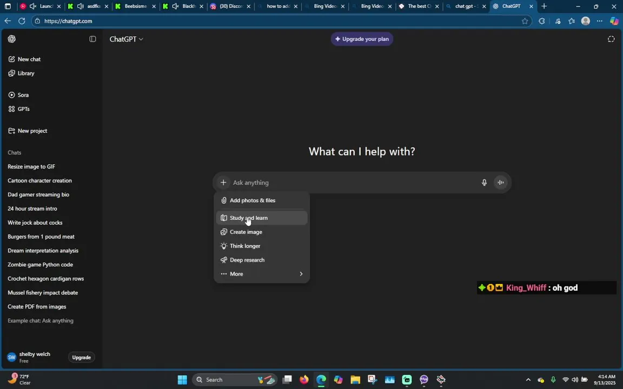The height and width of the screenshot is (389, 623).
Task: Toggle temporary chat icon at top right
Action: 611,39
